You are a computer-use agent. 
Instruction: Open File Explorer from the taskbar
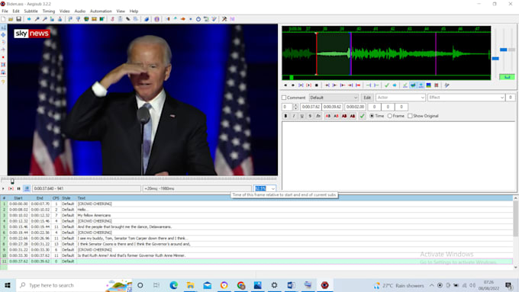click(190, 285)
